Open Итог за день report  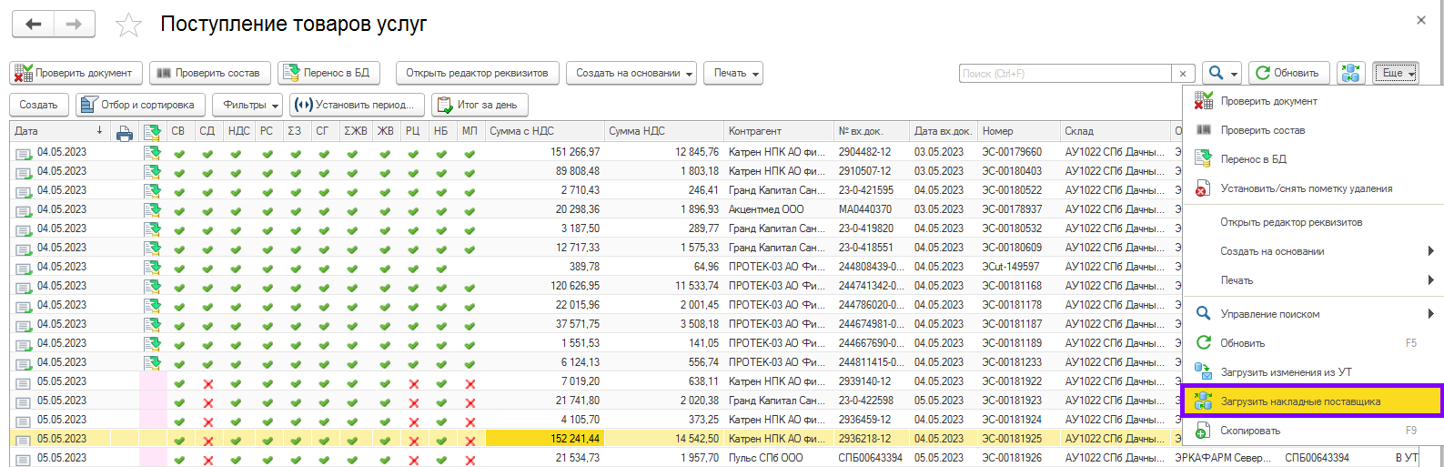point(480,105)
